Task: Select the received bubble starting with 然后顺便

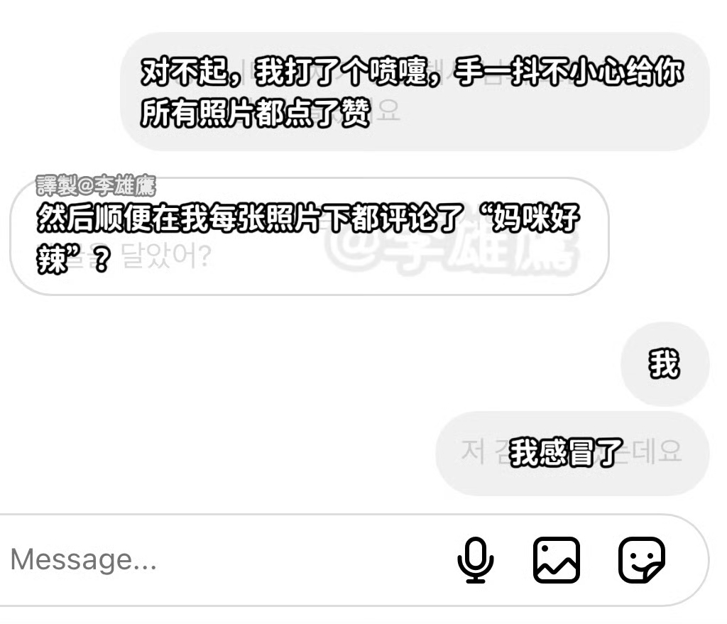Action: 310,236
